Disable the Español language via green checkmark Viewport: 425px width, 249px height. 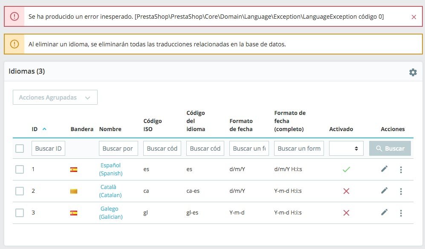coord(346,169)
